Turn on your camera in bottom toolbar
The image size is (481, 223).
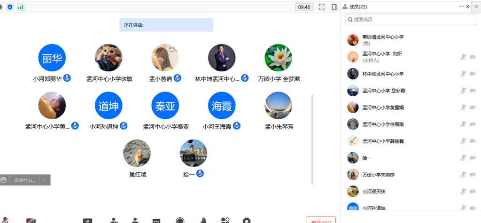pyautogui.click(x=31, y=220)
